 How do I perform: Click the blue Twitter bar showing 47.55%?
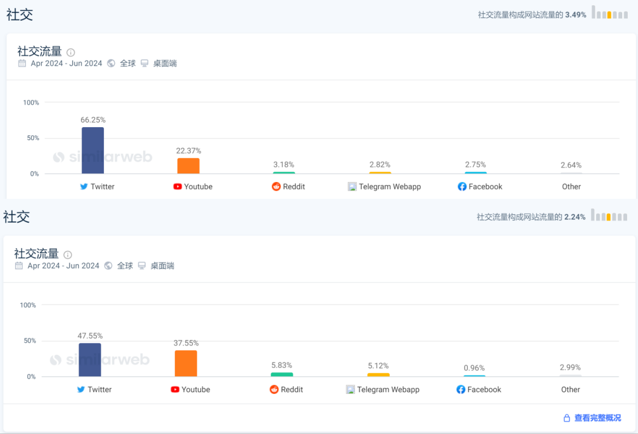pos(90,360)
